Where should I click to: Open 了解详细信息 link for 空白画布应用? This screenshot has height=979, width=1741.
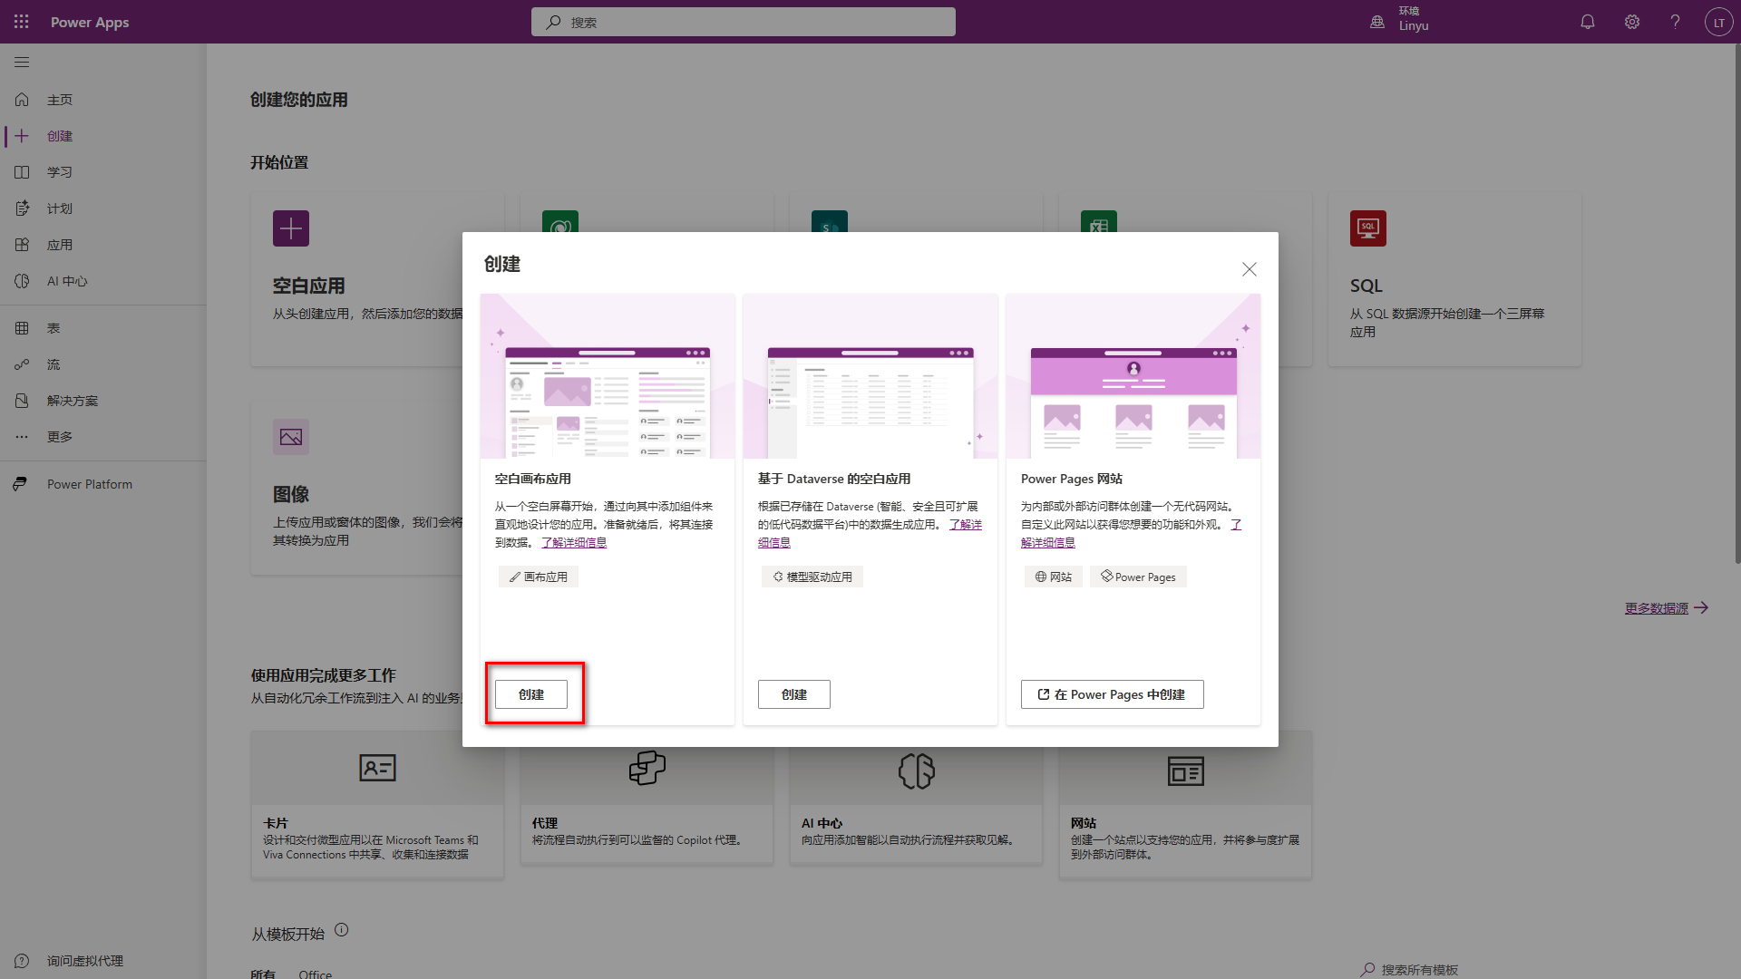(574, 542)
